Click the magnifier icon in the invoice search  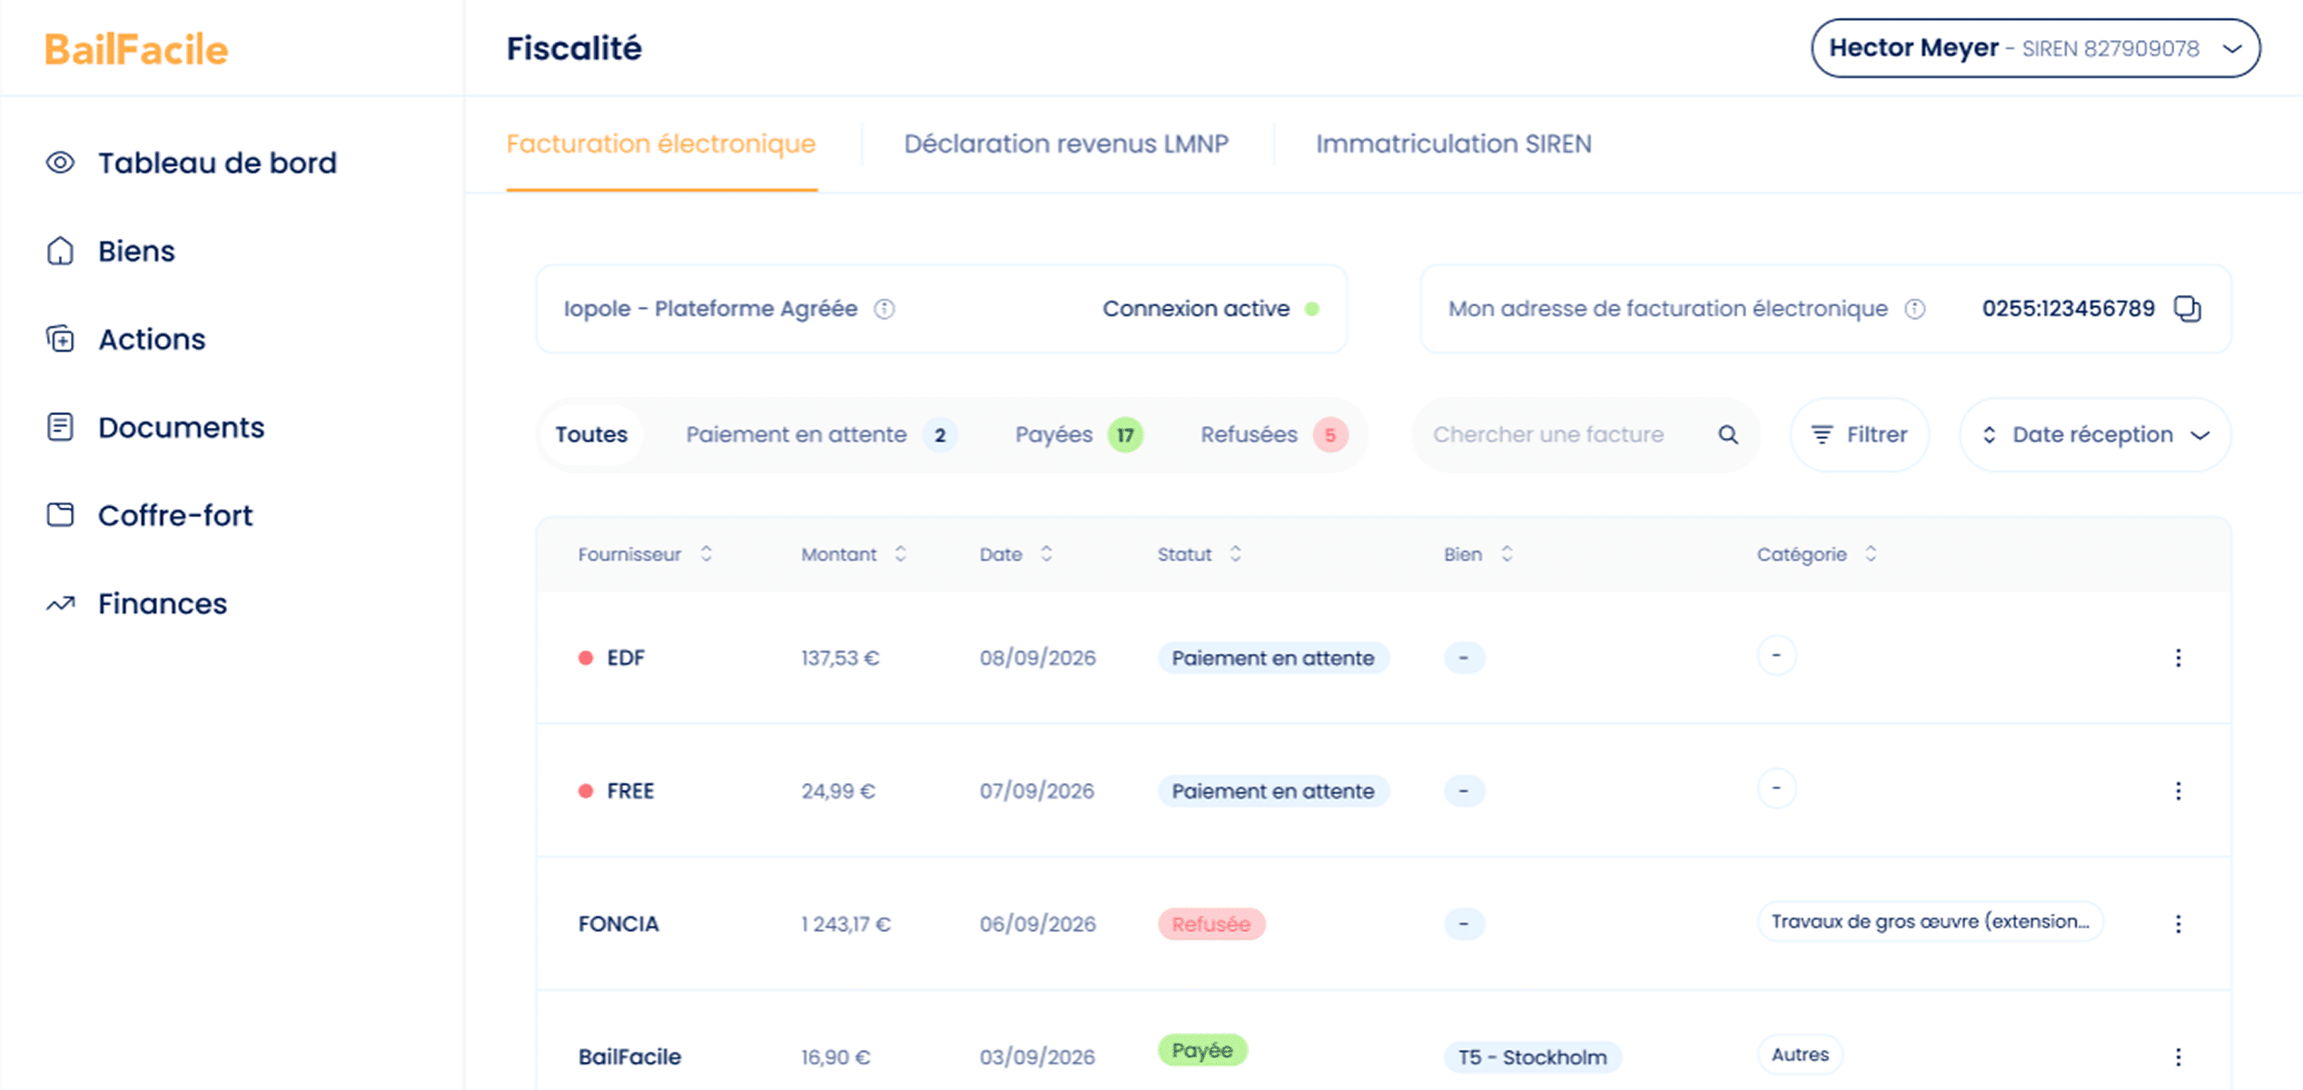click(x=1728, y=435)
